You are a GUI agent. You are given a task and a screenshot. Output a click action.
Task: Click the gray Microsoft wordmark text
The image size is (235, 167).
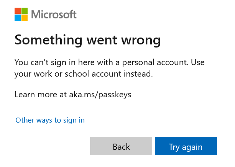54,15
